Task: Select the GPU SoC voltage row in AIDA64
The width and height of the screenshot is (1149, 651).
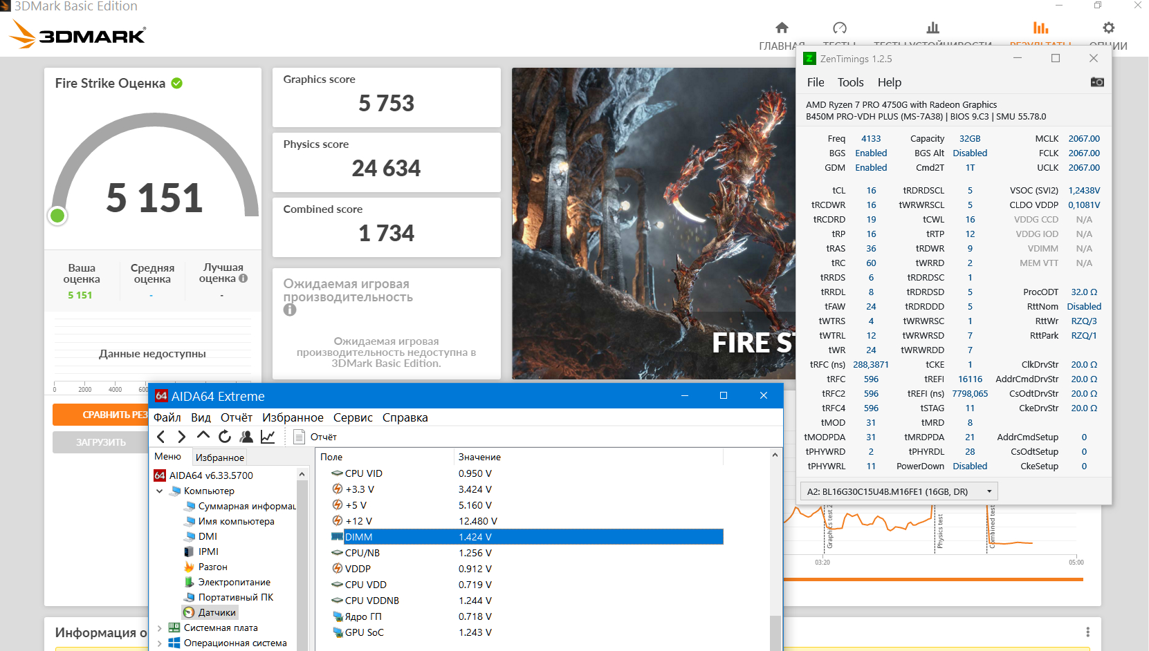Action: pos(526,632)
